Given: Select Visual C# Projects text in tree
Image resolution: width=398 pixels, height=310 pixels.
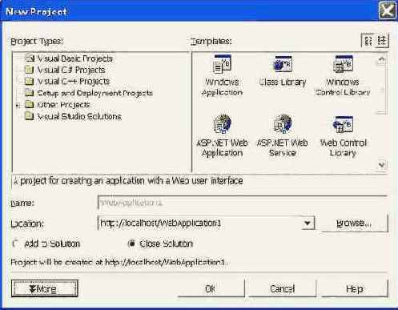Looking at the screenshot, I should [x=71, y=70].
